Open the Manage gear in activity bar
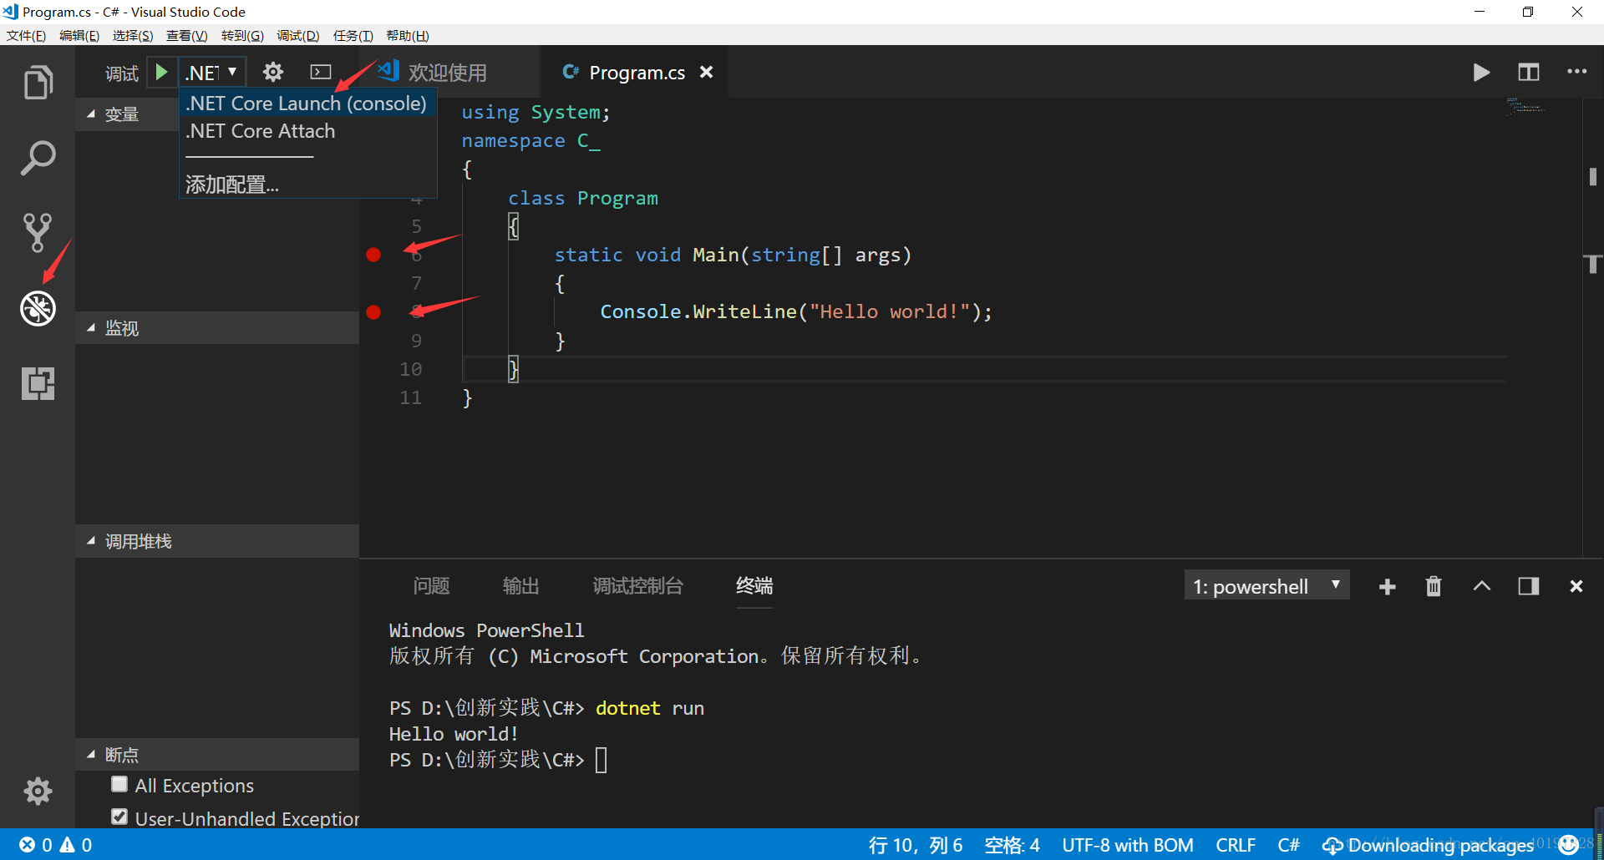This screenshot has height=860, width=1604. pyautogui.click(x=38, y=791)
